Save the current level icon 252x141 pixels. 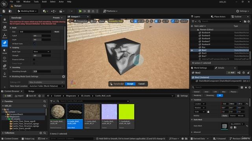click(4, 11)
